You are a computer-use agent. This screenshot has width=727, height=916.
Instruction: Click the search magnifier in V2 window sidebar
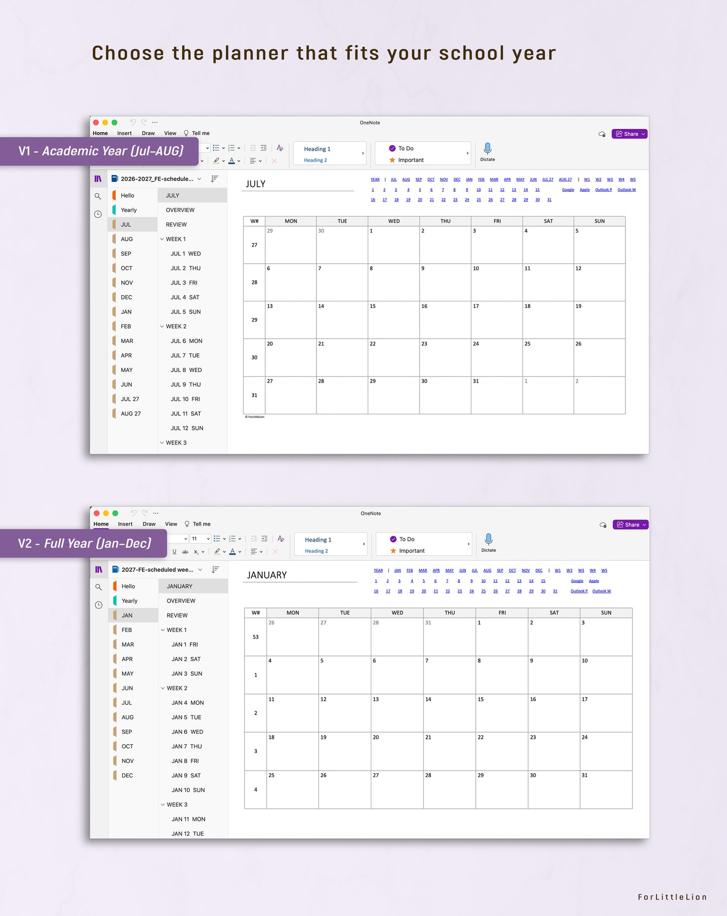pos(99,587)
